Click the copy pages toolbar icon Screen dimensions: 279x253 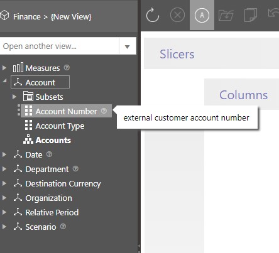tap(251, 15)
